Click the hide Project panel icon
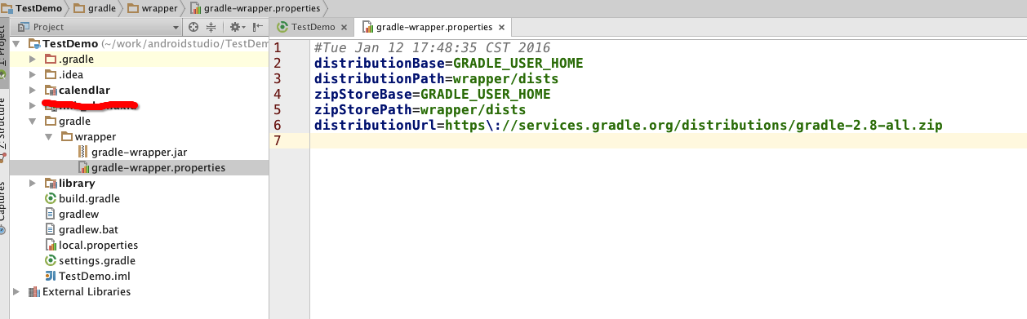This screenshot has height=319, width=1027. pyautogui.click(x=257, y=27)
